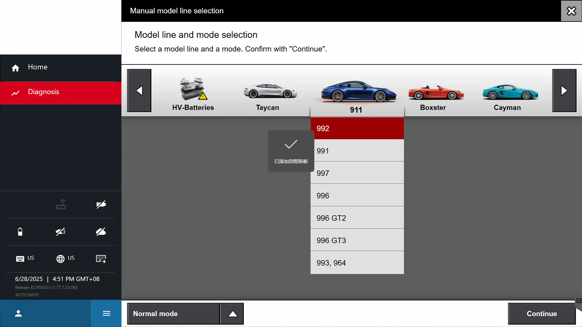Select the Taycan model line
Viewport: 582px width, 327px height.
tap(268, 95)
